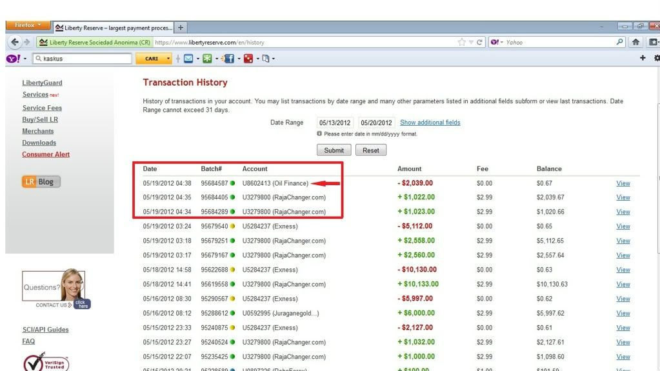
Task: Click the yellow status dot for batch 95679540
Action: point(232,226)
